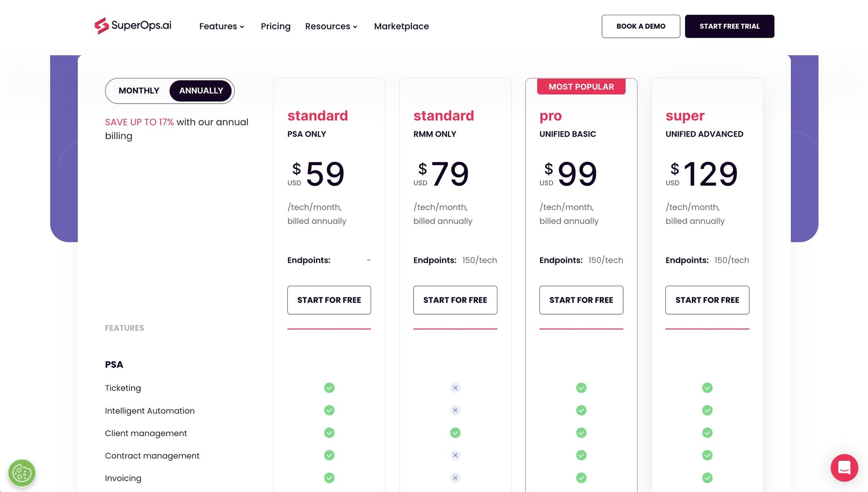Go to Marketplace
The height and width of the screenshot is (492, 868).
(401, 26)
